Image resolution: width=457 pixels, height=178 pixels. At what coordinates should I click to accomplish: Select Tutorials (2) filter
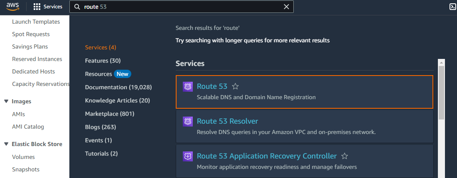pos(101,154)
